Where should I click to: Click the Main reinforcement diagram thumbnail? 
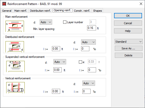(15, 26)
